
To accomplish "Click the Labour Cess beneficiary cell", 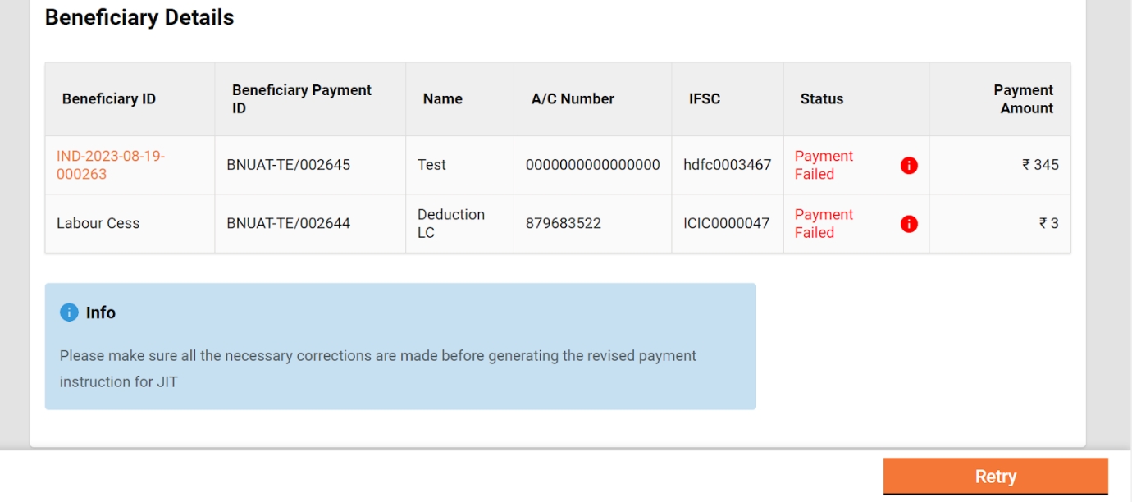I will coord(98,223).
